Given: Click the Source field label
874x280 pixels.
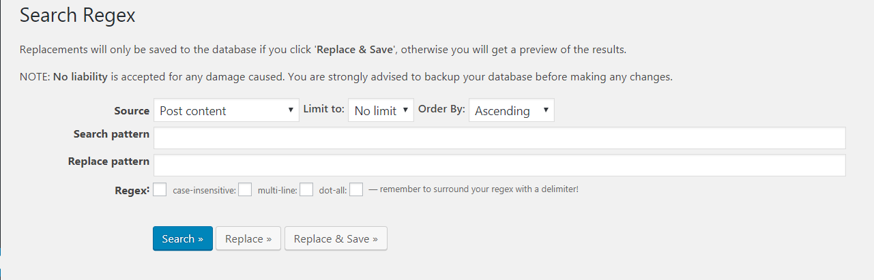Looking at the screenshot, I should (x=132, y=110).
